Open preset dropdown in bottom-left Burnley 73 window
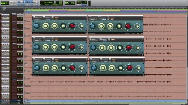The height and width of the screenshot is (105, 188). tap(46, 60)
